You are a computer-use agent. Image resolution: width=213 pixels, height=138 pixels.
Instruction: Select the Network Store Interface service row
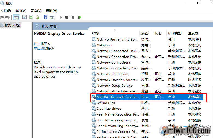pyautogui.click(x=147, y=91)
